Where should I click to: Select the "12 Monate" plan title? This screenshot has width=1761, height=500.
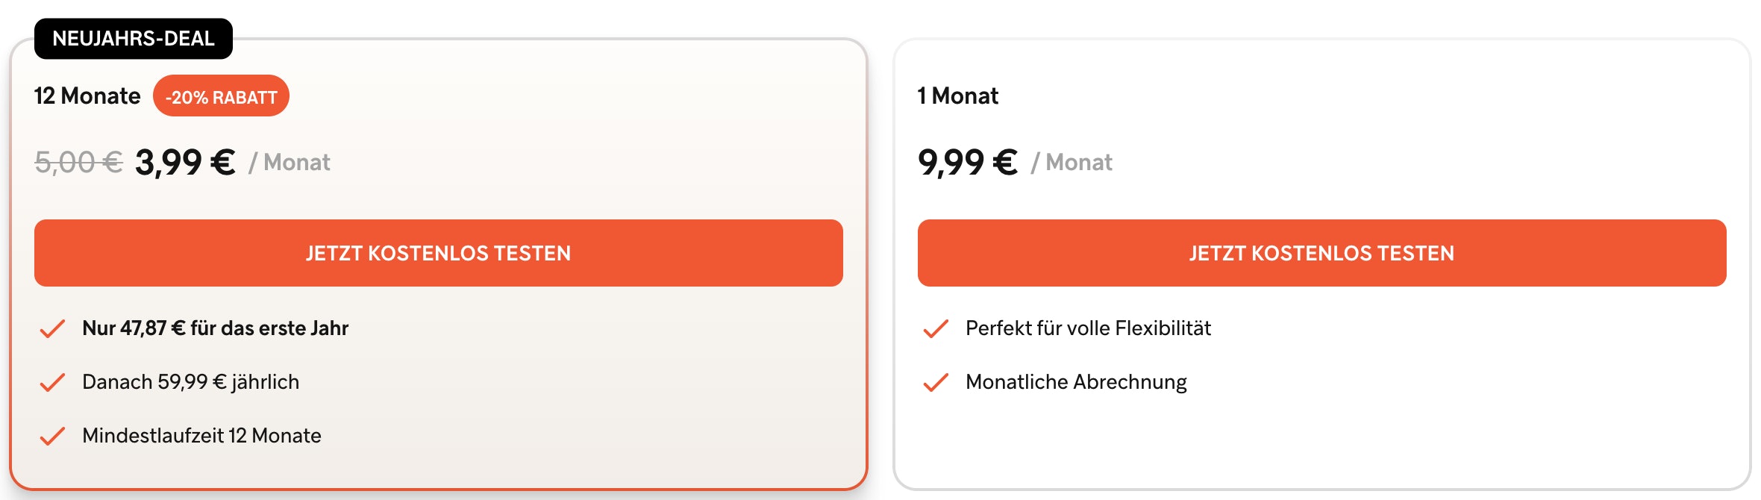(87, 96)
